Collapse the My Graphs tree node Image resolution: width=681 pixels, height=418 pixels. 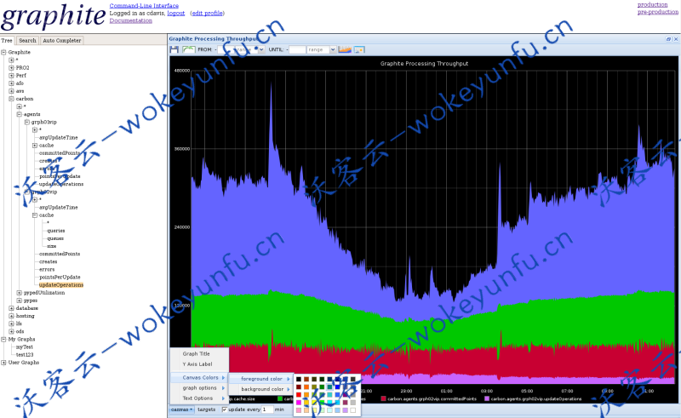pyautogui.click(x=3, y=340)
